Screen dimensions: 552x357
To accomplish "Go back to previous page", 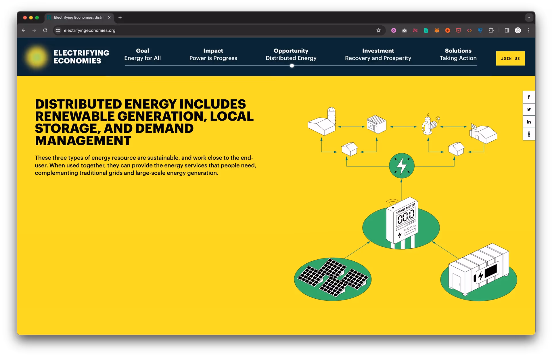I will [x=24, y=30].
